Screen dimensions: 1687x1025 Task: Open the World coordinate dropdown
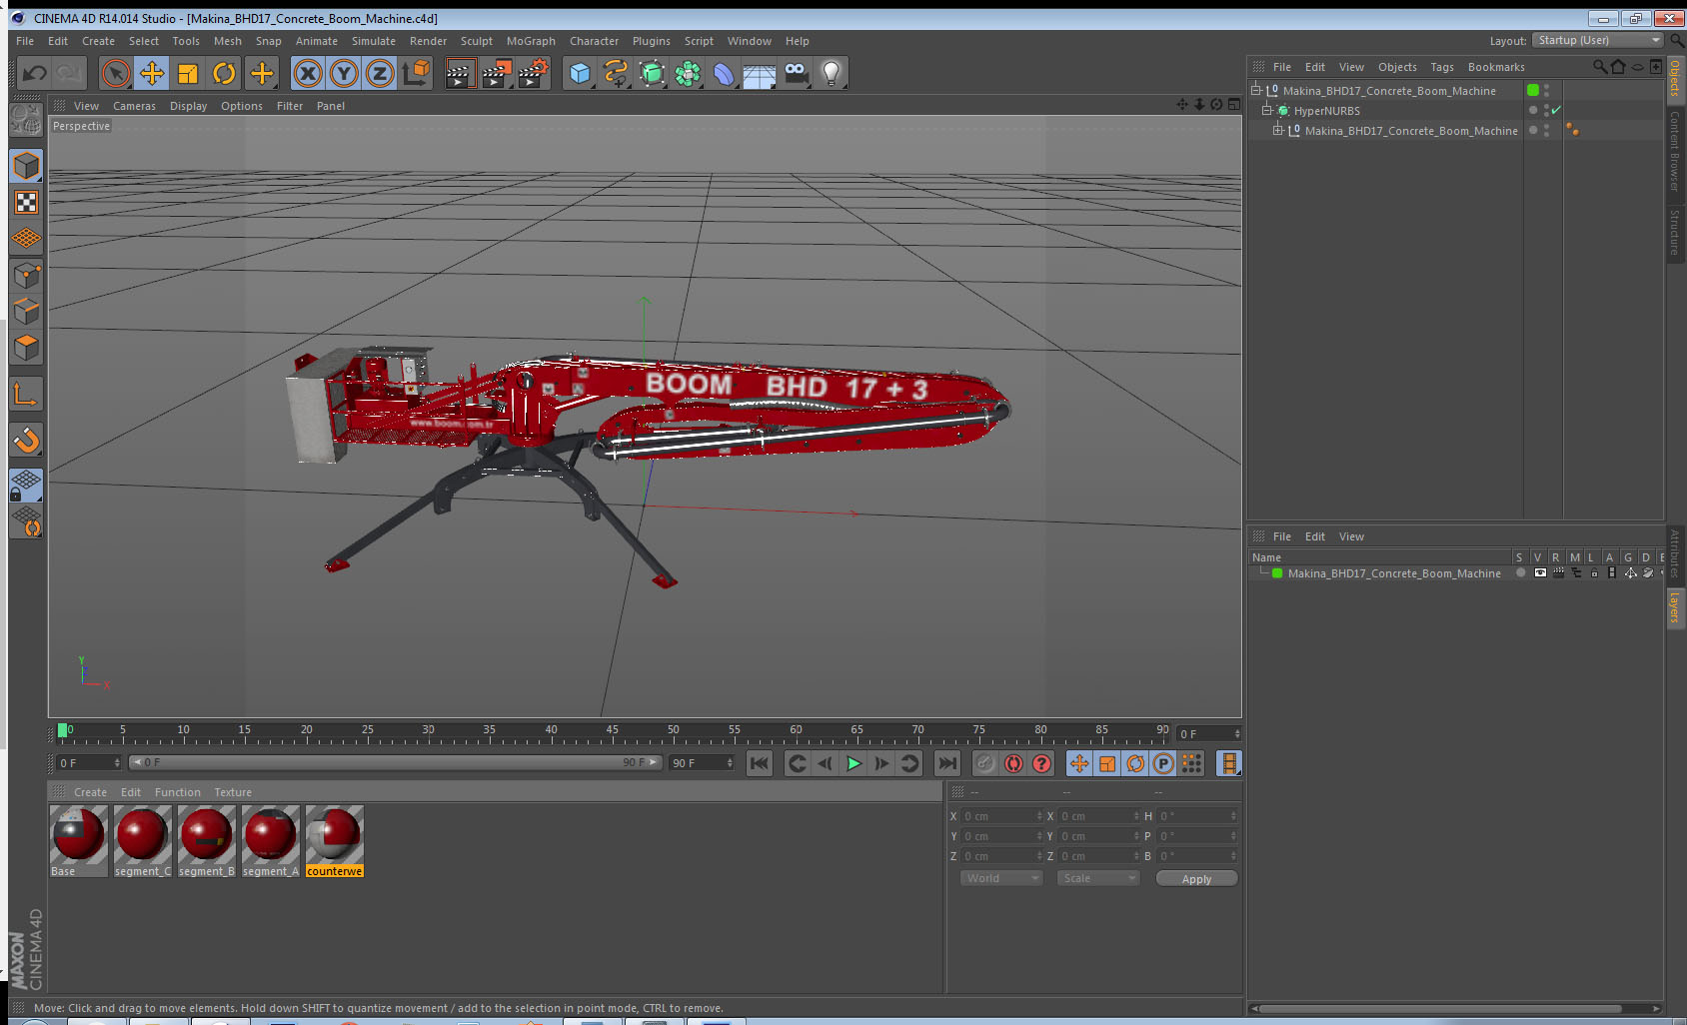pos(1001,878)
